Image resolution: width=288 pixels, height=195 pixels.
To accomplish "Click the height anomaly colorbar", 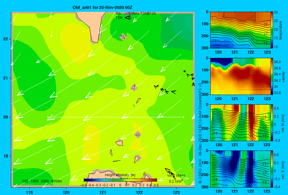I will 120,180.
